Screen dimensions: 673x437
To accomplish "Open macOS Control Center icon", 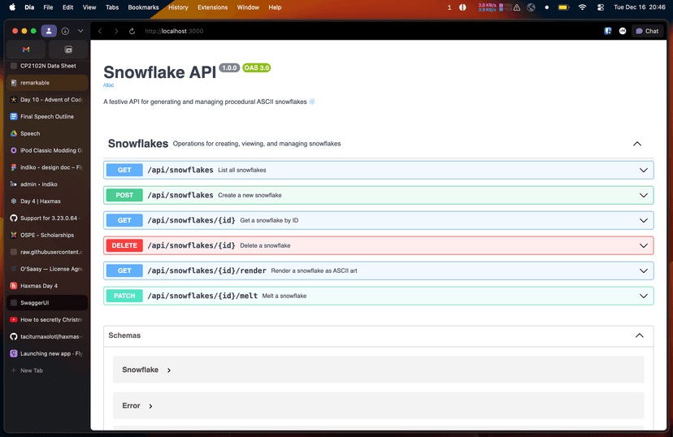I will click(x=601, y=7).
